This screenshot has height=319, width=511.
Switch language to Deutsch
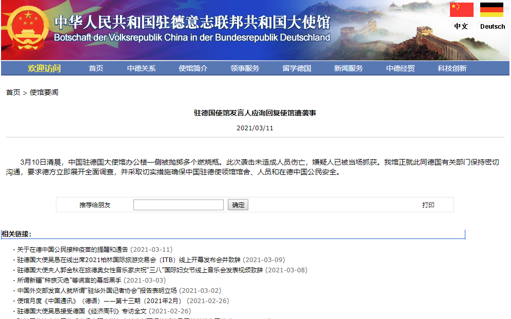[x=492, y=26]
